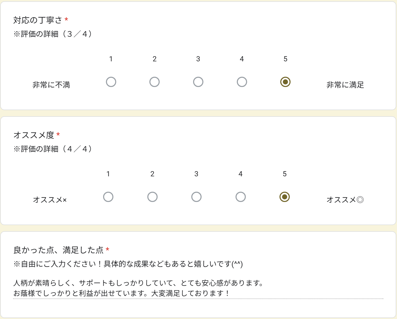Click the 対応の丁寧さ question title
Image resolution: width=397 pixels, height=319 pixels.
(x=38, y=20)
